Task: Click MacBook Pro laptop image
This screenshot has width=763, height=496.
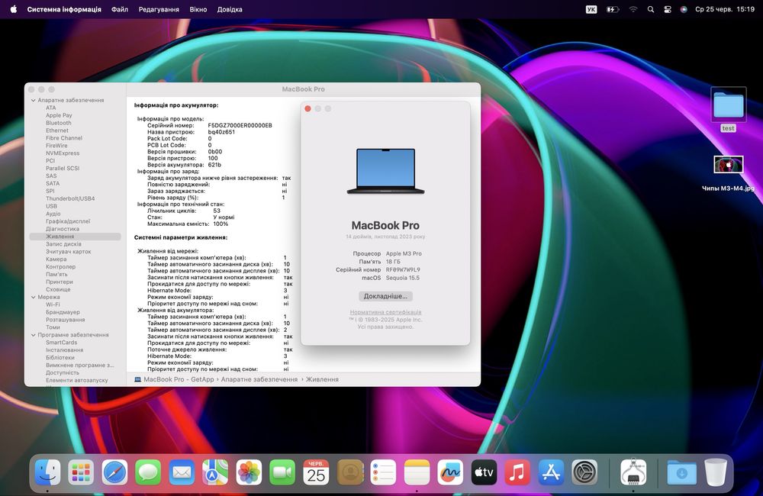Action: point(385,172)
